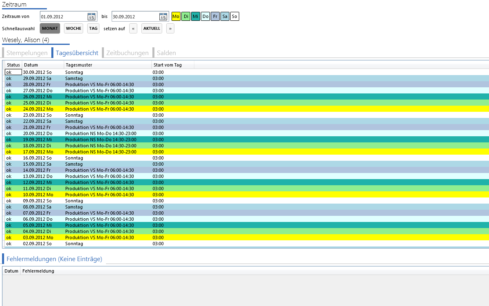This screenshot has height=306, width=489.
Task: Select the row 14.09.2012 Fr
Action: click(247, 170)
